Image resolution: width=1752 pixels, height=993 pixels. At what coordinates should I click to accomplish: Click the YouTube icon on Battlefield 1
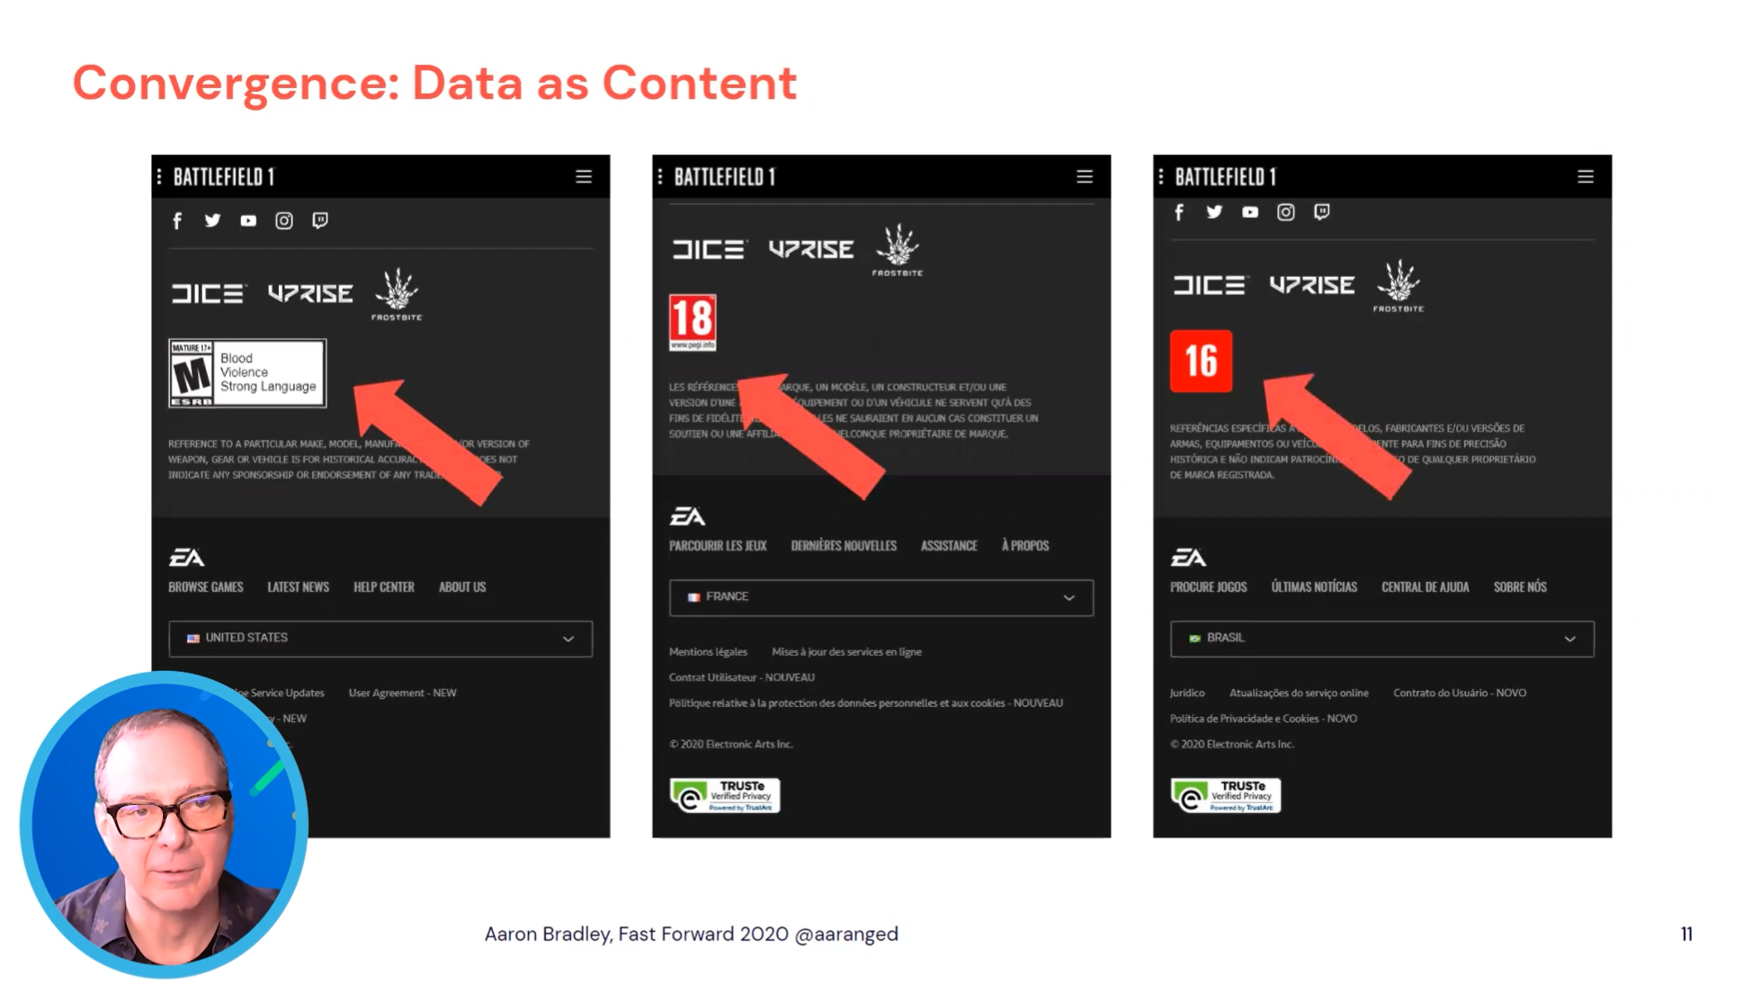(x=249, y=220)
